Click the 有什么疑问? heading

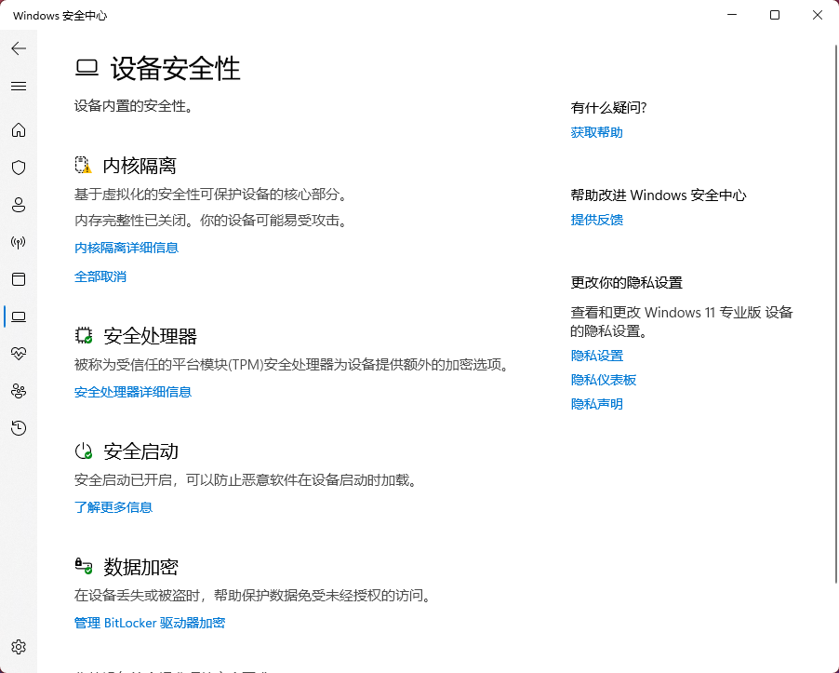[x=608, y=108]
